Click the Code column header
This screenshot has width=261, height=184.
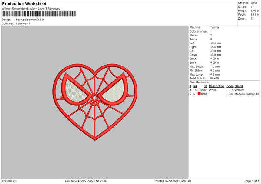click(x=230, y=86)
